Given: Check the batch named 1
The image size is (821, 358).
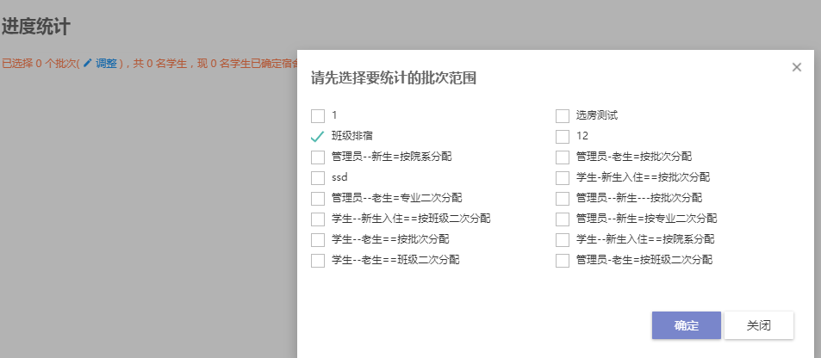Looking at the screenshot, I should (x=318, y=115).
